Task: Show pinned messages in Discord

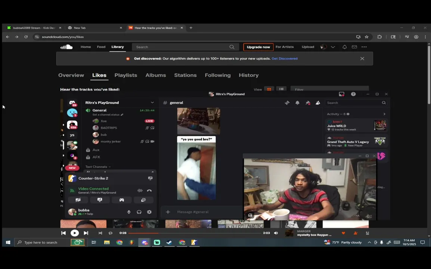Action: coord(308,103)
